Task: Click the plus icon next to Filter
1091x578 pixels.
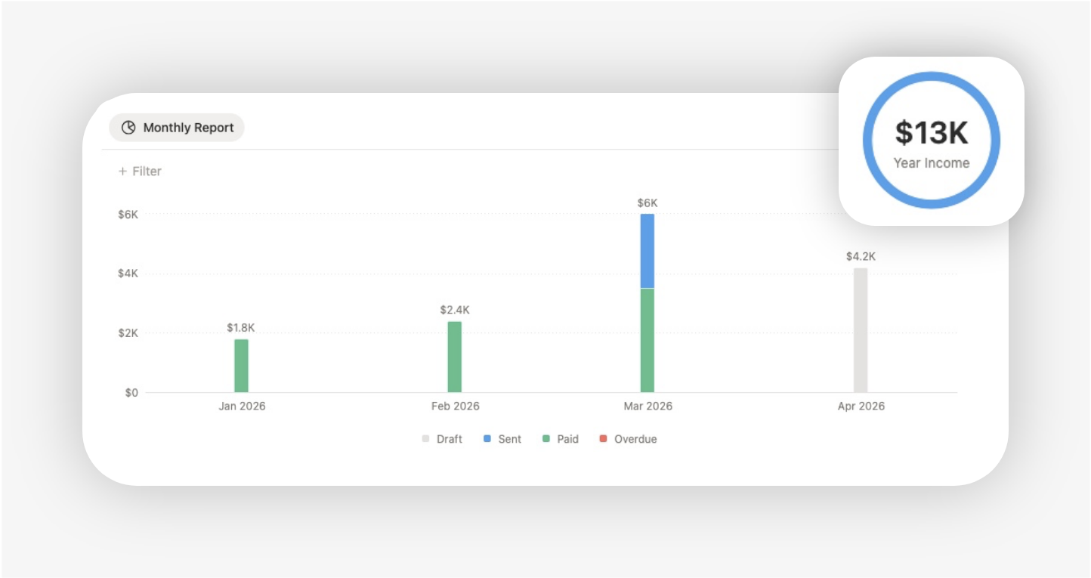Action: pos(122,172)
